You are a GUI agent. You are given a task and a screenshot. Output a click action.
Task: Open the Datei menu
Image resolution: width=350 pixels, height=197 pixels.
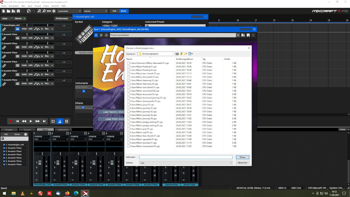pyautogui.click(x=4, y=6)
